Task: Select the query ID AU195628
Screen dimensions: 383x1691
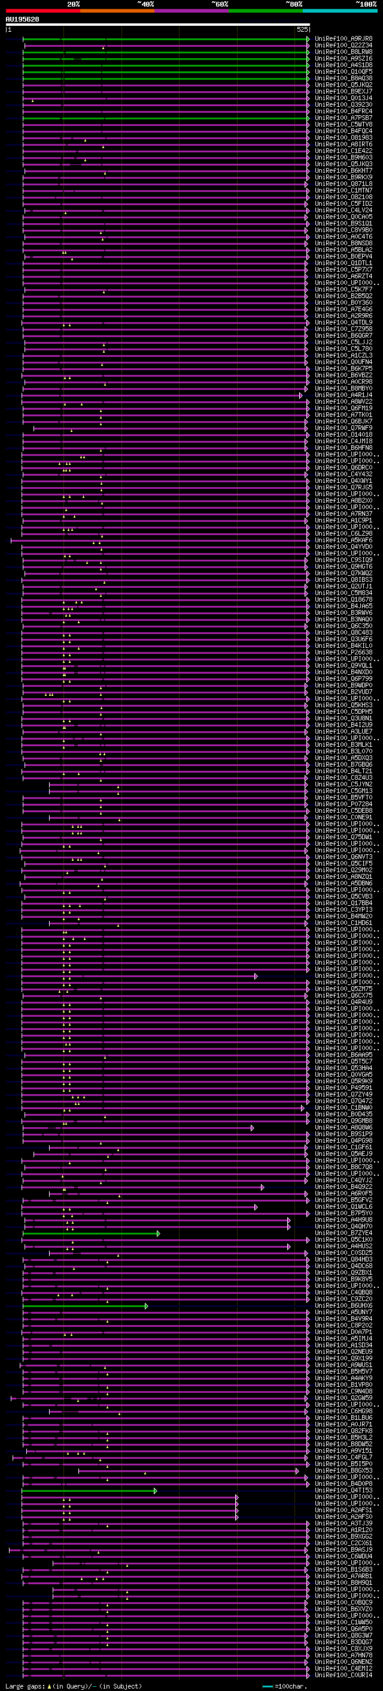Action: 22,19
